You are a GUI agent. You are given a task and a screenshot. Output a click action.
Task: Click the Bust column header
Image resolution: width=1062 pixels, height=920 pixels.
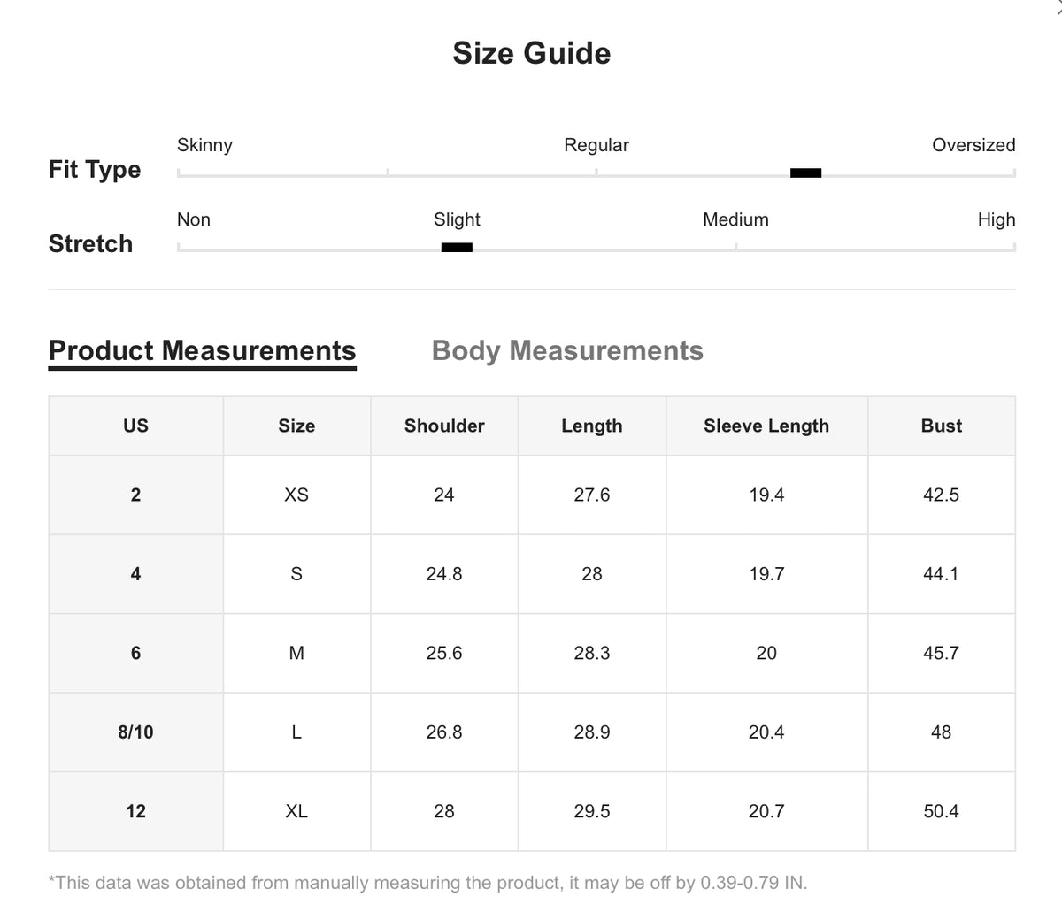[941, 425]
